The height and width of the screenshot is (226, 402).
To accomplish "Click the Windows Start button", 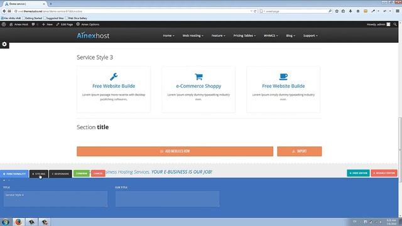I will click(6, 222).
